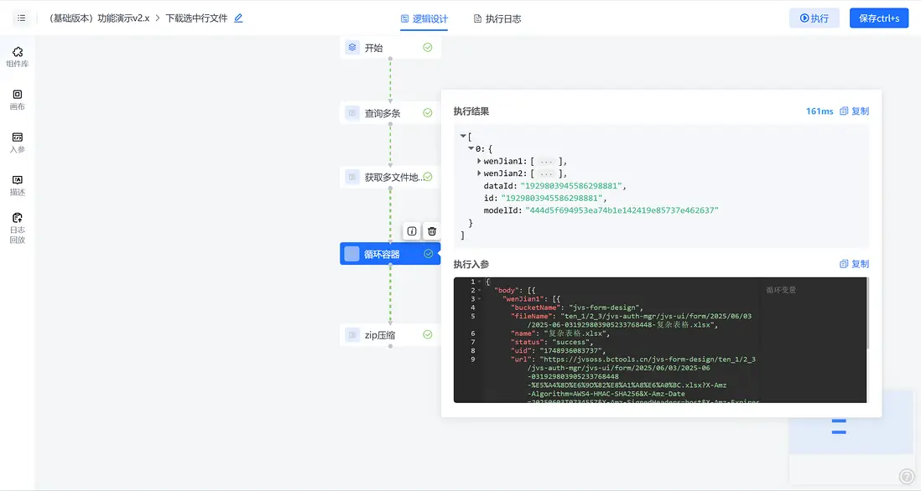
Task: Expand the wenJian2 array in result tree
Action: [x=479, y=173]
